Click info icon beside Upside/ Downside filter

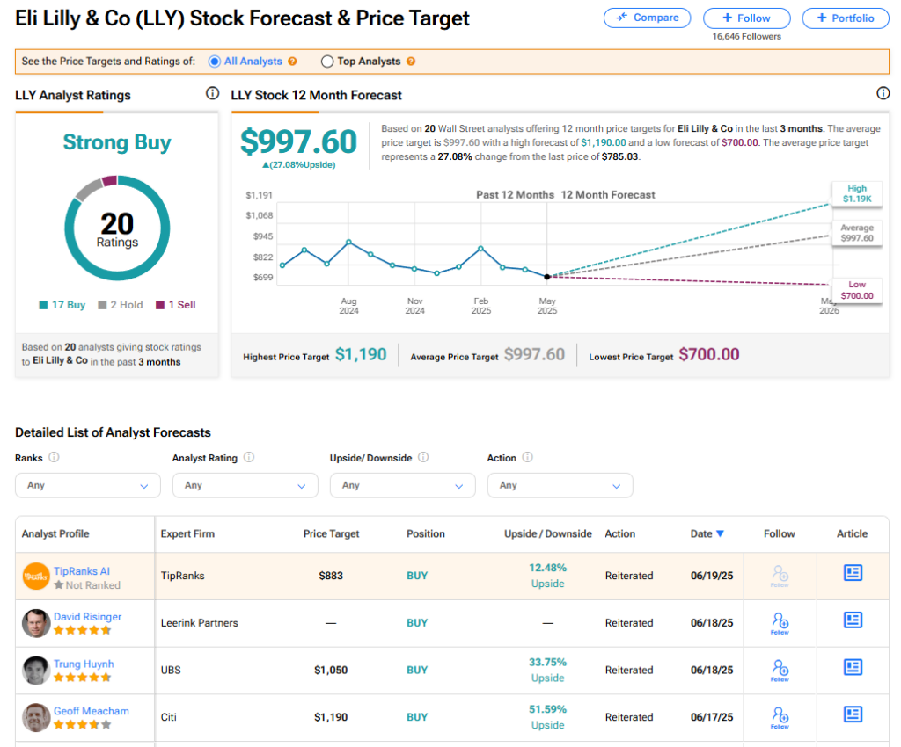point(423,457)
